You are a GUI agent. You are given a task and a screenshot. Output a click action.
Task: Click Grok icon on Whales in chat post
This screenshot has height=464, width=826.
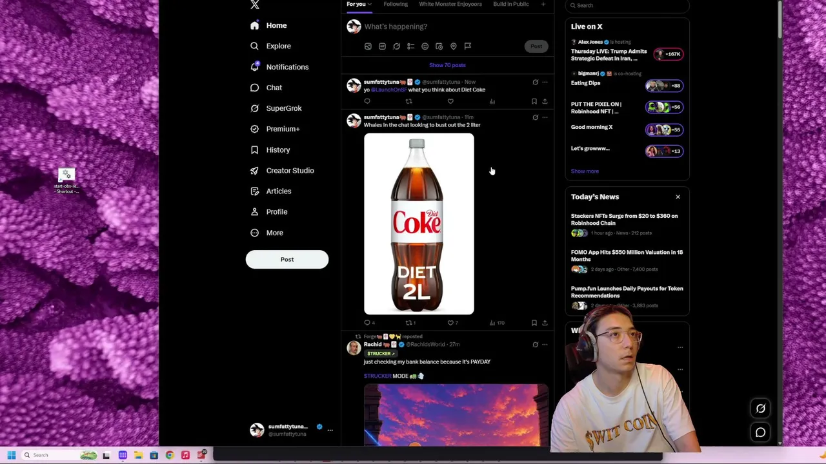(x=535, y=117)
